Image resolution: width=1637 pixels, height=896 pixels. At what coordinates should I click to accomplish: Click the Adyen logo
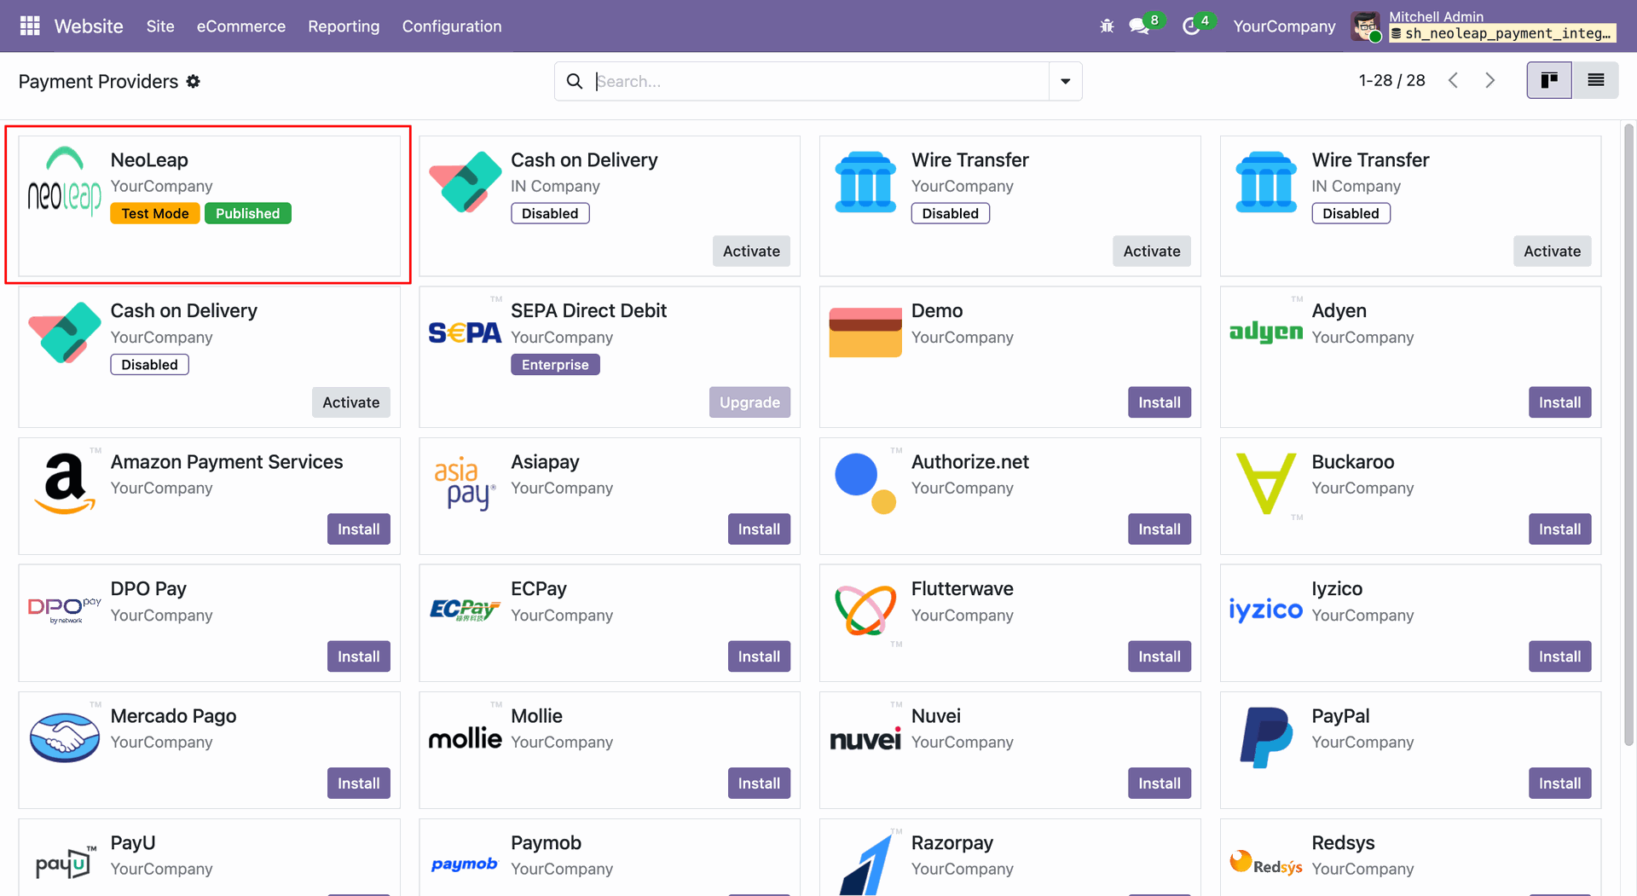[1266, 332]
